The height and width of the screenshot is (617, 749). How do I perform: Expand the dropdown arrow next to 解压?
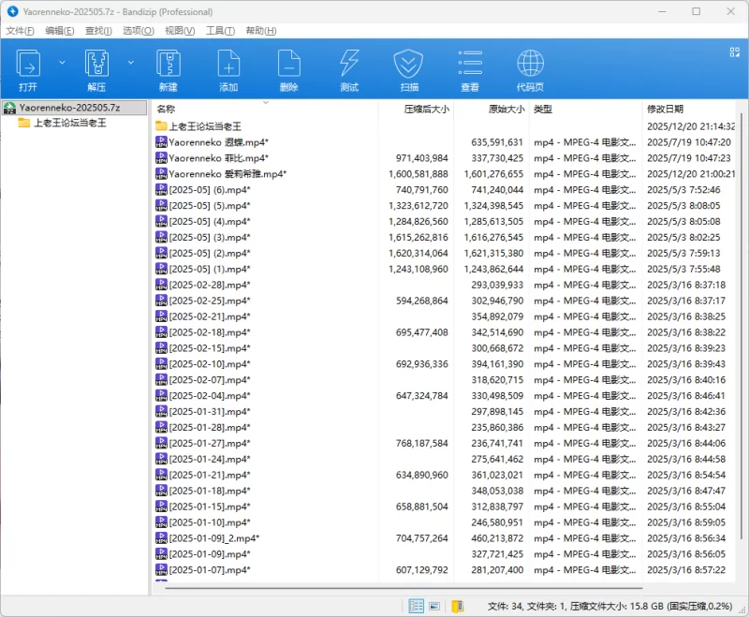pos(130,63)
